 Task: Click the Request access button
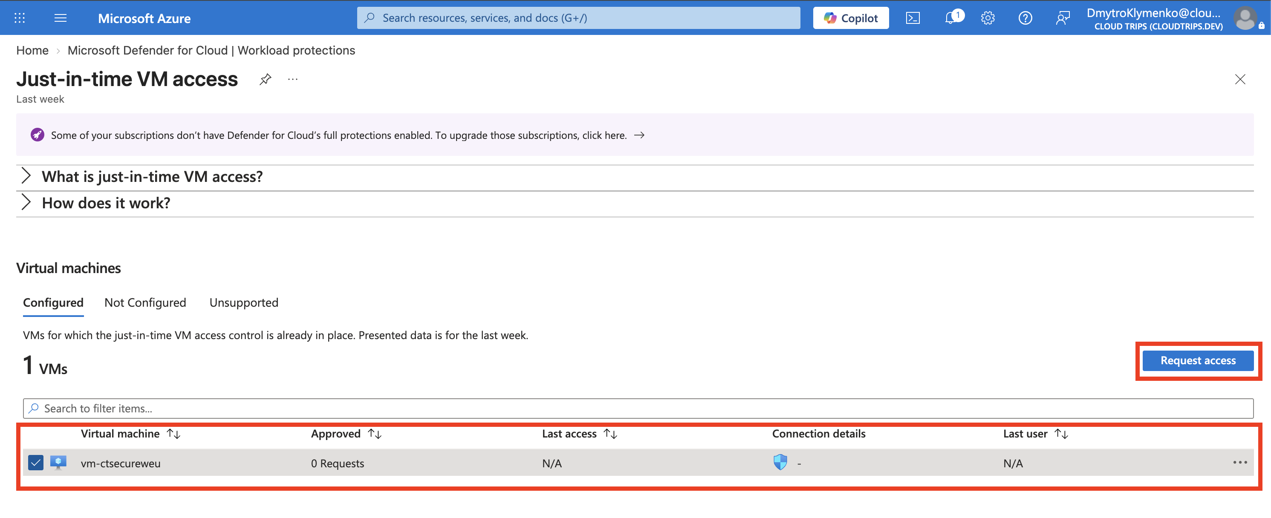[x=1198, y=361]
